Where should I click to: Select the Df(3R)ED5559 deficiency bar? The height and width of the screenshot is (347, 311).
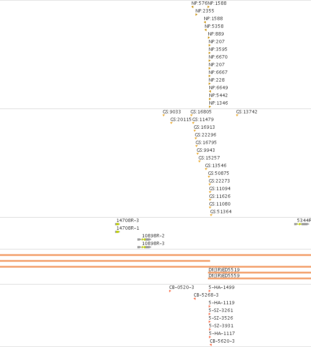tap(259, 278)
